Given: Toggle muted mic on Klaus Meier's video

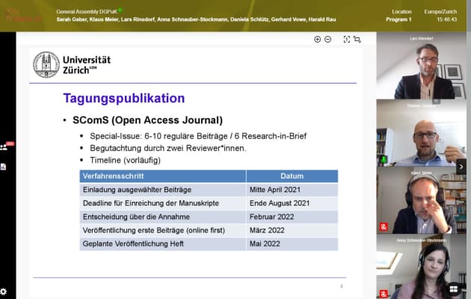Looking at the screenshot, I should 384,226.
